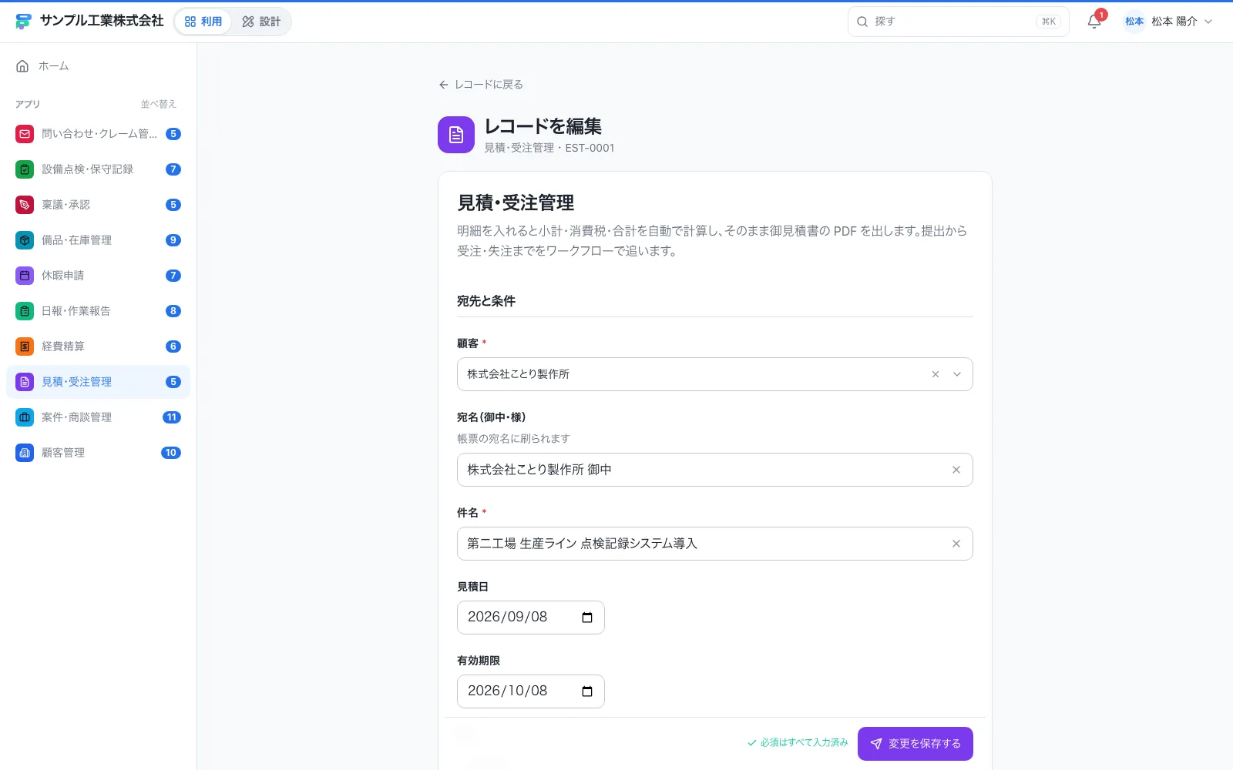Viewport: 1233px width, 770px height.
Task: Click the 案件・商談管理 badge showing 11
Action: pos(172,417)
